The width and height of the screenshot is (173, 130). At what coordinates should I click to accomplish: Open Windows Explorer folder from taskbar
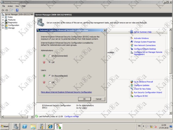point(33,126)
